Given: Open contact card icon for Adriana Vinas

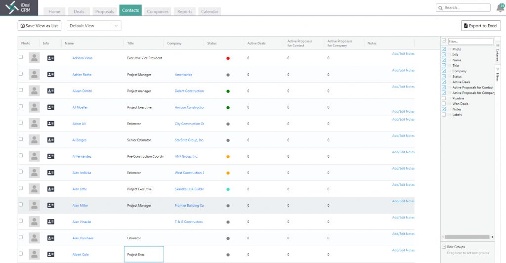Looking at the screenshot, I should [x=51, y=58].
